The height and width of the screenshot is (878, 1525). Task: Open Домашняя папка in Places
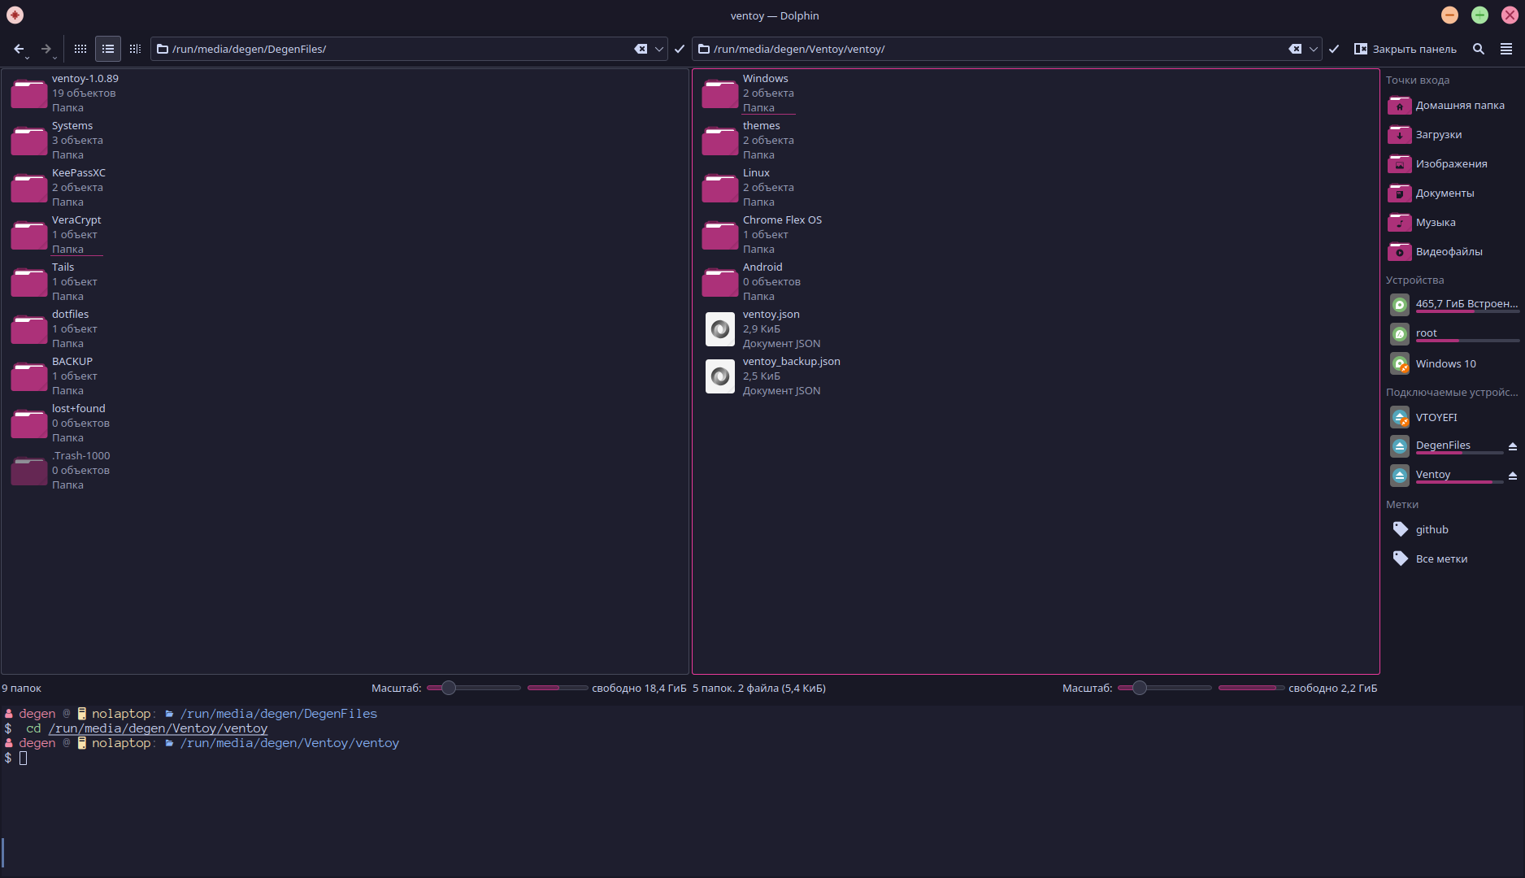(x=1453, y=106)
